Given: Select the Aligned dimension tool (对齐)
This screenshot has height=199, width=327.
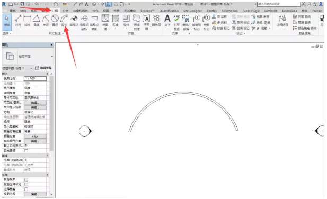Looking at the screenshot, I should click(x=18, y=21).
